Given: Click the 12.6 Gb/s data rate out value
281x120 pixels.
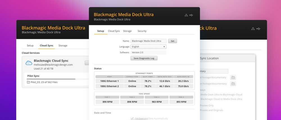Looking at the screenshot, I should tap(165, 81).
